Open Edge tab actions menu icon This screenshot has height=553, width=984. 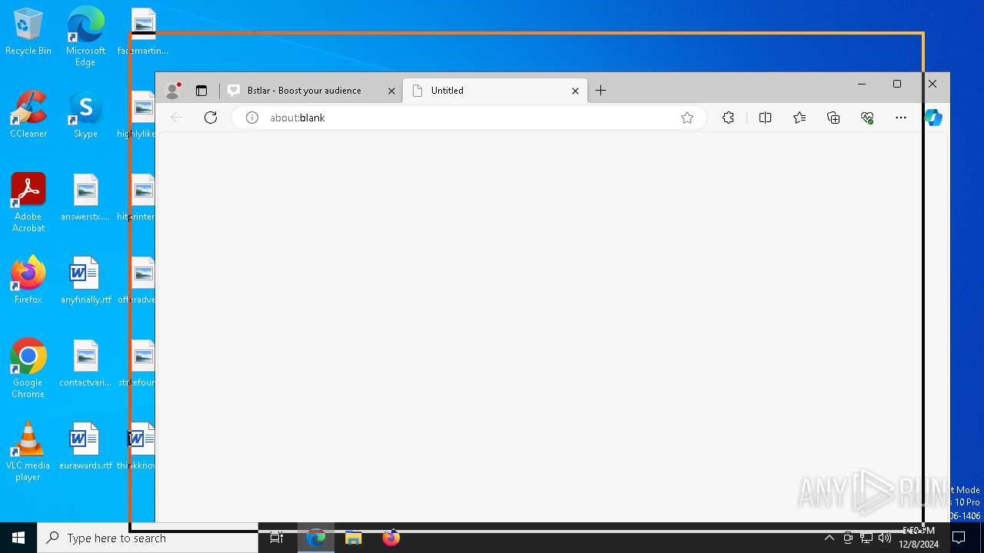click(x=201, y=91)
